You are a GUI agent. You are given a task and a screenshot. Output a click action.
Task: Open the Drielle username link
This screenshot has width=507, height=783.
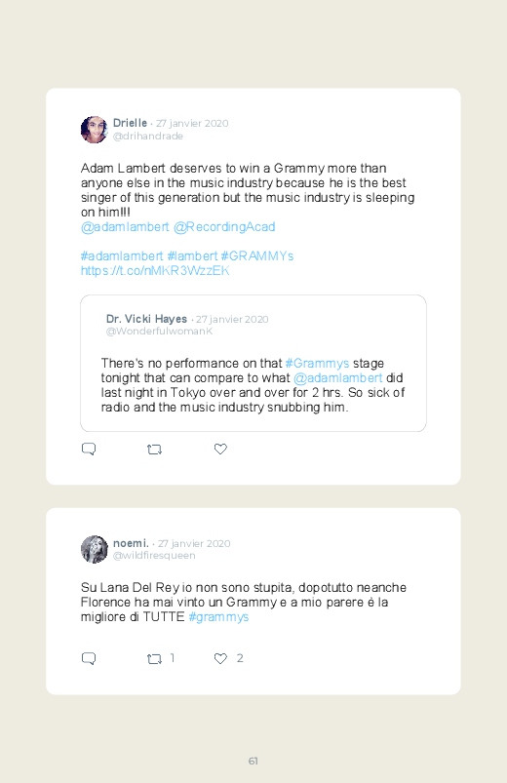coord(130,123)
